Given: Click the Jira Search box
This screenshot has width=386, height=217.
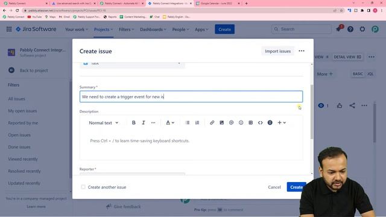Looking at the screenshot, I should [302, 29].
